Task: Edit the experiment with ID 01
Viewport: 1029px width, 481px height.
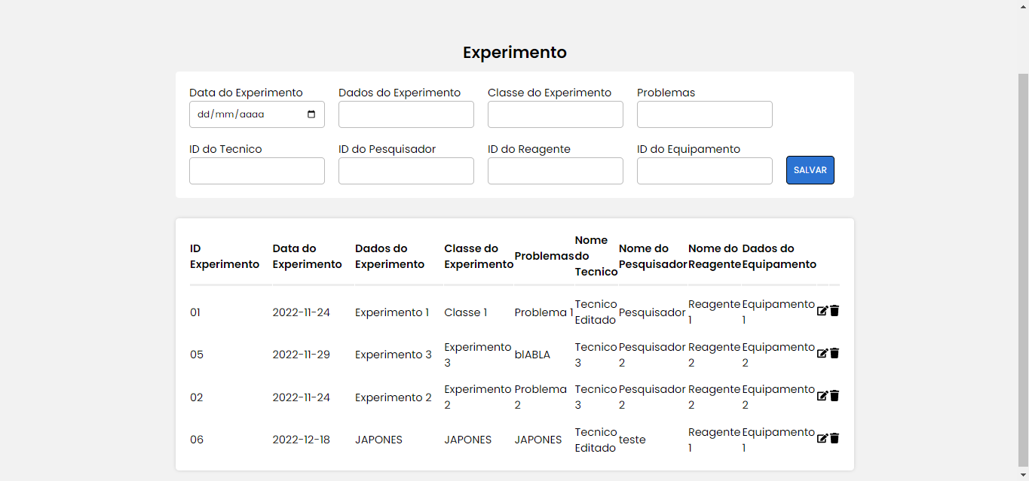Action: pos(822,311)
